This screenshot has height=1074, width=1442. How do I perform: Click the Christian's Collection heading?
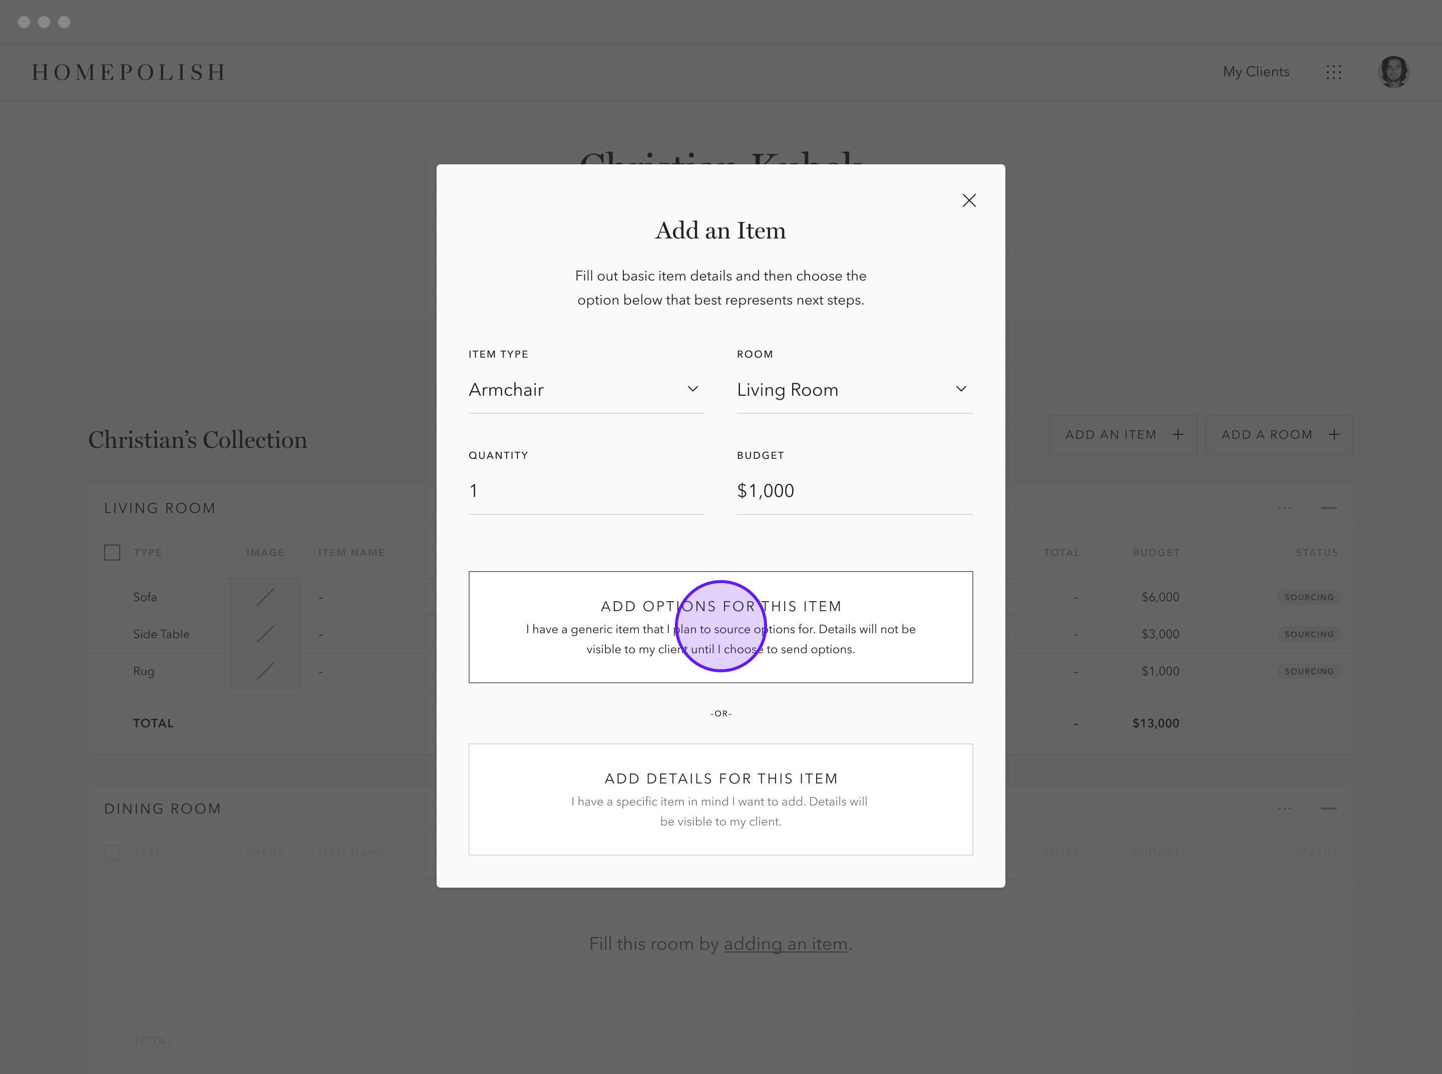(198, 439)
